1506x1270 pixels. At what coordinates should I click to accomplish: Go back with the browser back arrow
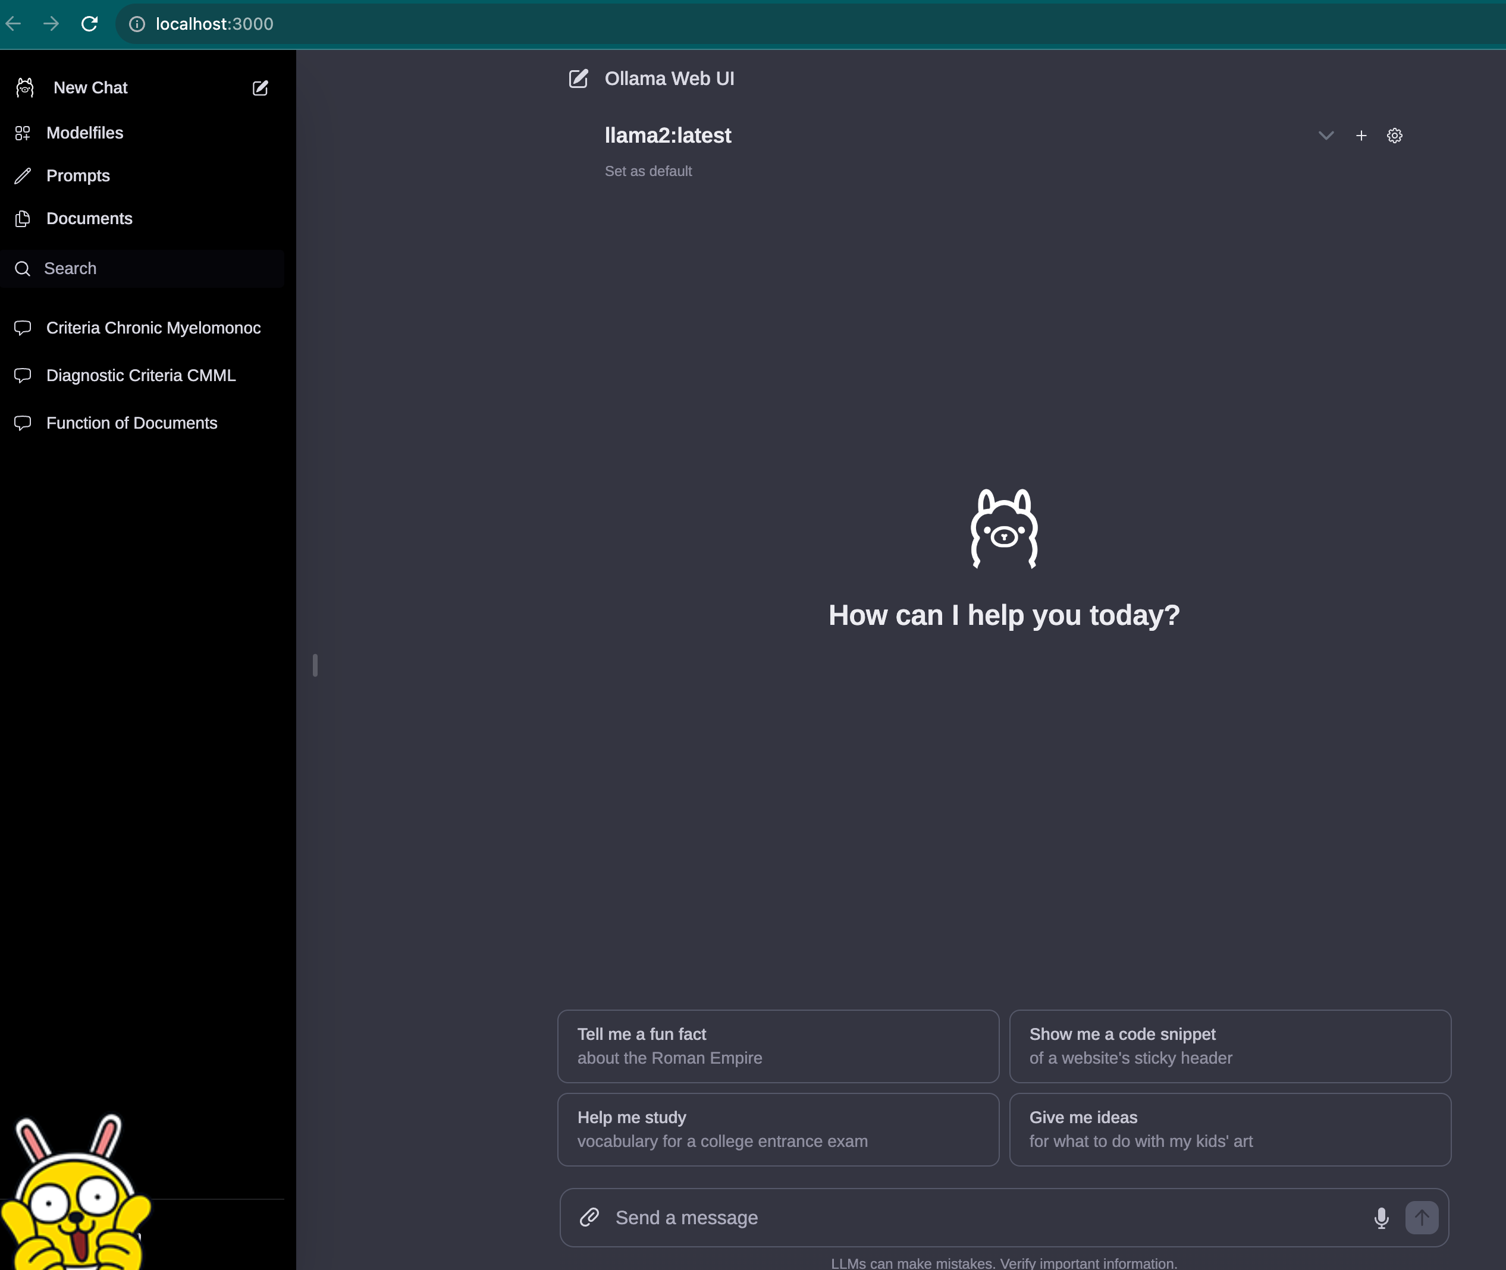pyautogui.click(x=13, y=24)
